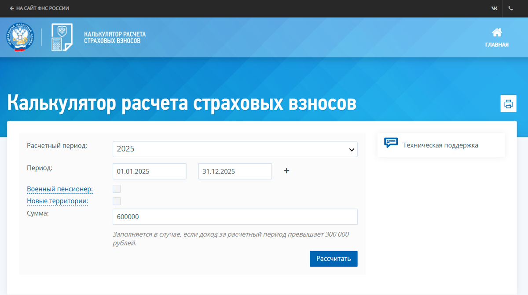Click the phone contact icon
The width and height of the screenshot is (528, 295).
coord(510,8)
